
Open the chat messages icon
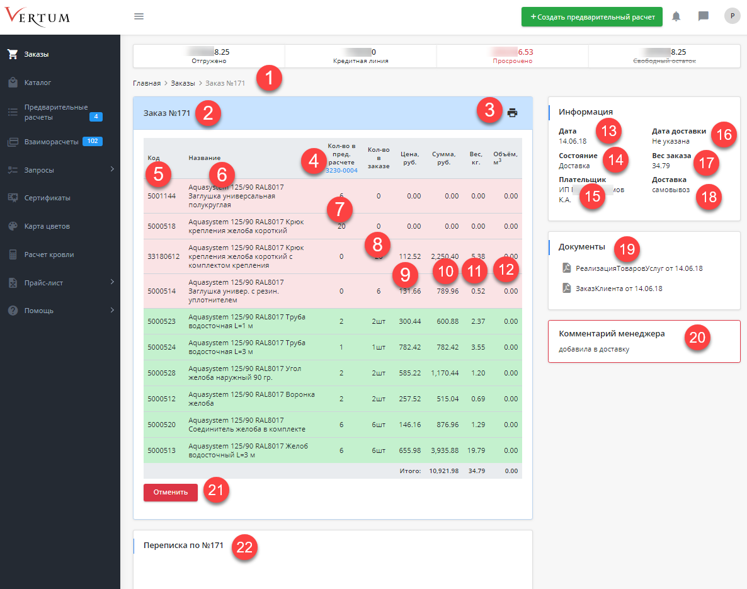(704, 16)
